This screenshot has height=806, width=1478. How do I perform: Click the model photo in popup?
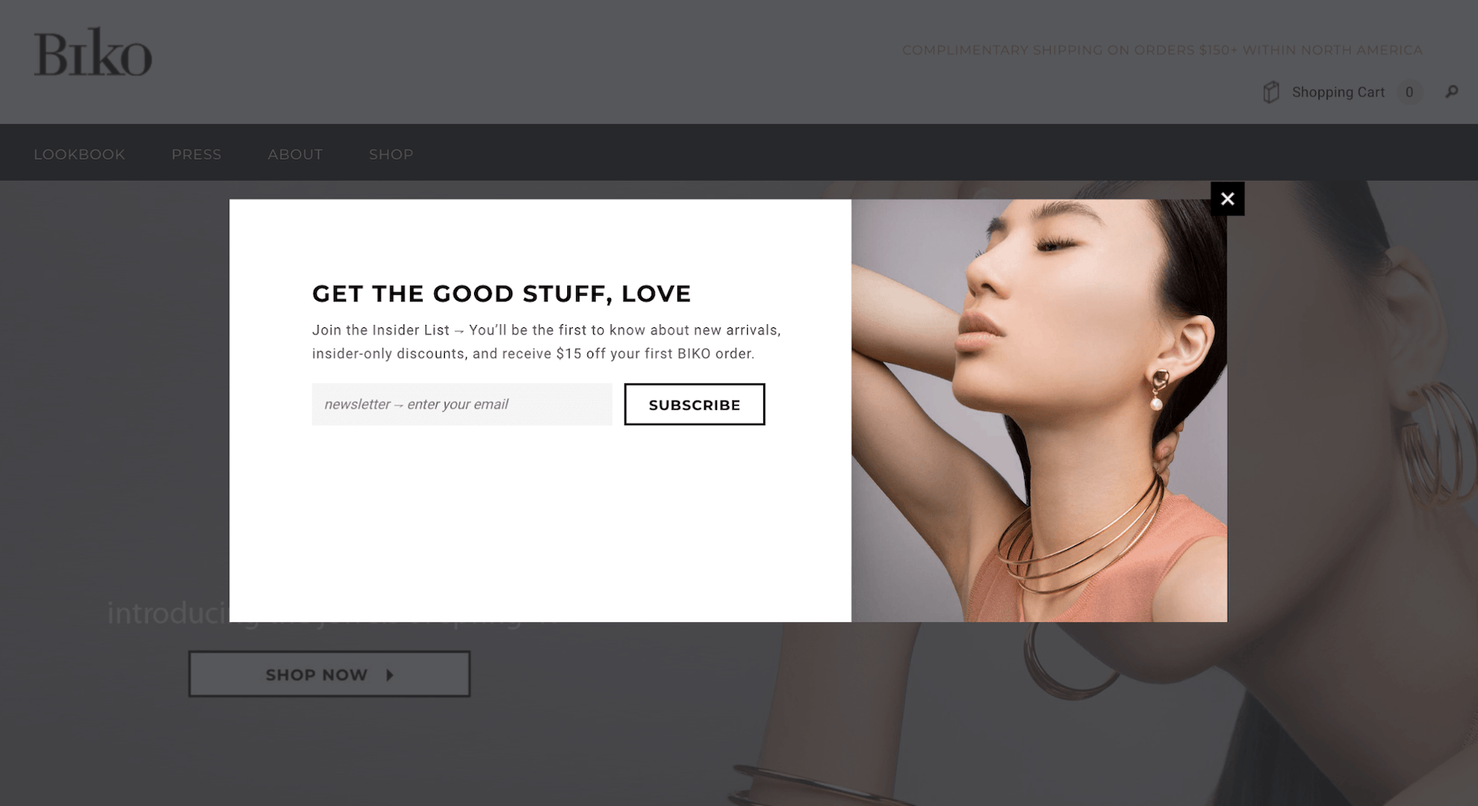[1039, 411]
